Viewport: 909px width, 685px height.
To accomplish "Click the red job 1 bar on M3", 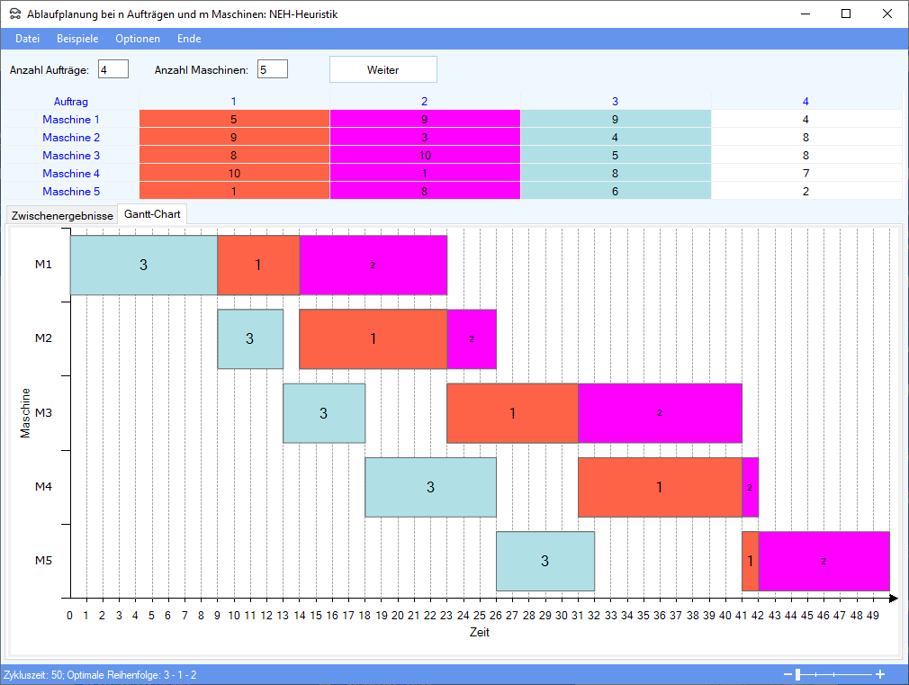I will tap(512, 413).
